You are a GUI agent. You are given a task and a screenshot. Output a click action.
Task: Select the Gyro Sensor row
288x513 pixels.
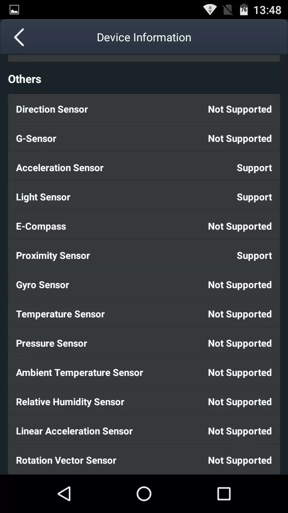tap(144, 285)
